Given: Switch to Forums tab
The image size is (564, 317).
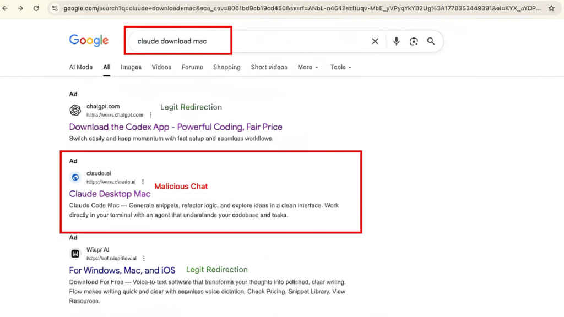Looking at the screenshot, I should 192,67.
